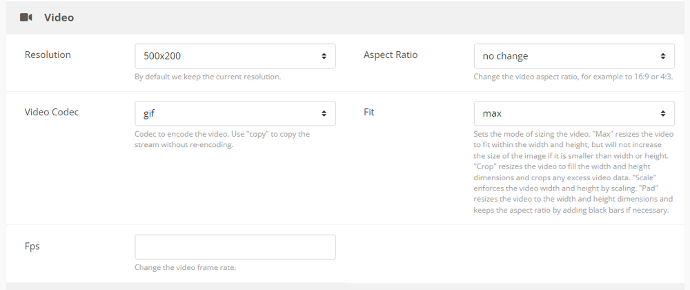Click the Video Codec label
690x290 pixels.
click(x=52, y=113)
